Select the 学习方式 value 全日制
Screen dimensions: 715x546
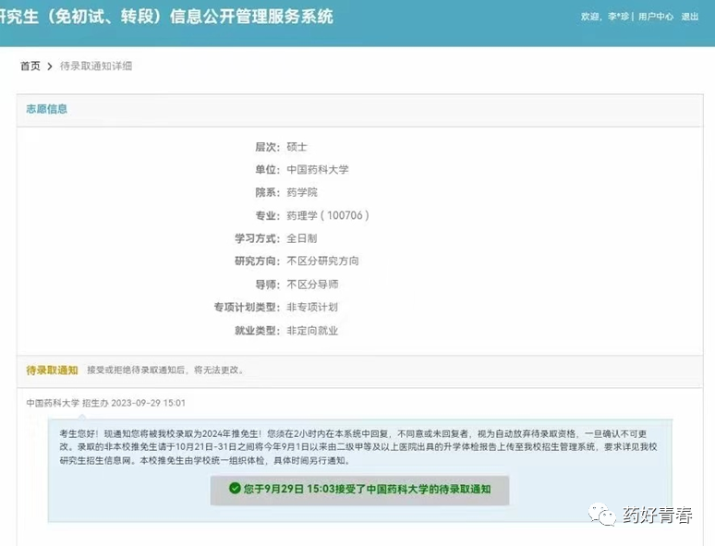[302, 238]
